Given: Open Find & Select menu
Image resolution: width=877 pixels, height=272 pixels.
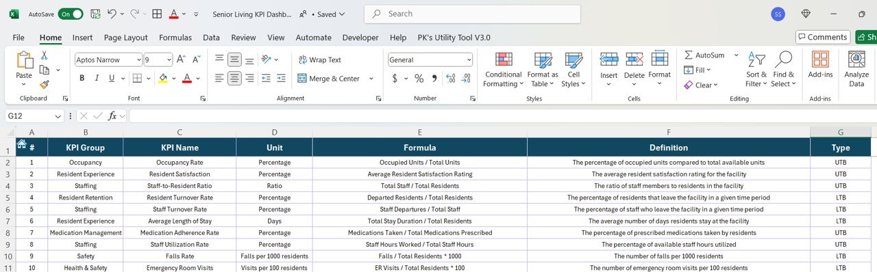Looking at the screenshot, I should pyautogui.click(x=784, y=70).
